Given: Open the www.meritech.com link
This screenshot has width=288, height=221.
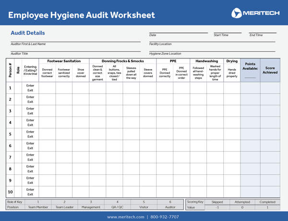Looking at the screenshot, I should pyautogui.click(x=126, y=217).
